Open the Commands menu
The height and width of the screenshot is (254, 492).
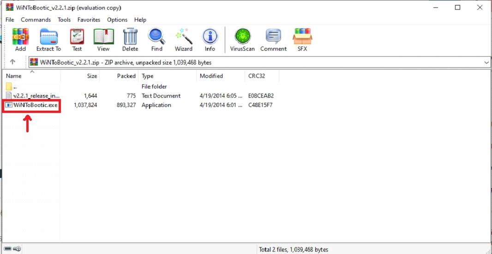click(x=36, y=20)
